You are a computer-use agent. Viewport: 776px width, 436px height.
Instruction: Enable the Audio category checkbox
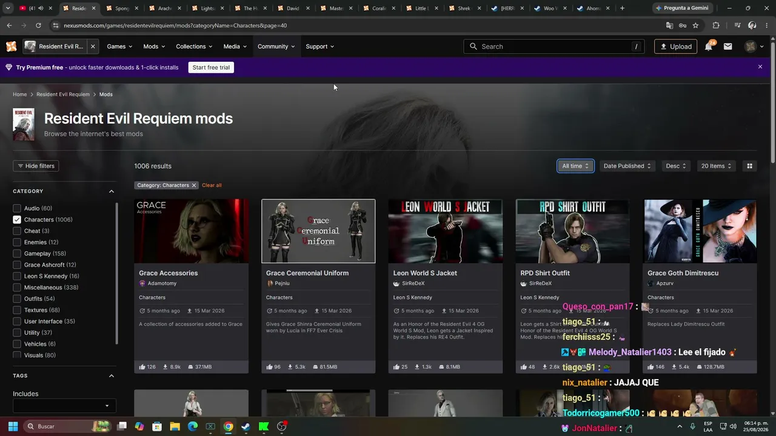(x=17, y=208)
